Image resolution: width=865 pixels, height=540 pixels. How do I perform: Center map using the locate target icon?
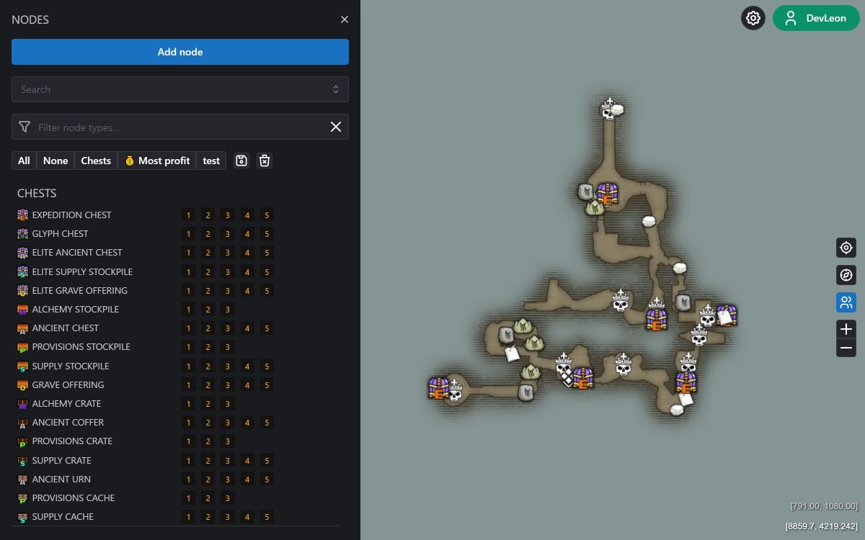[x=846, y=248]
